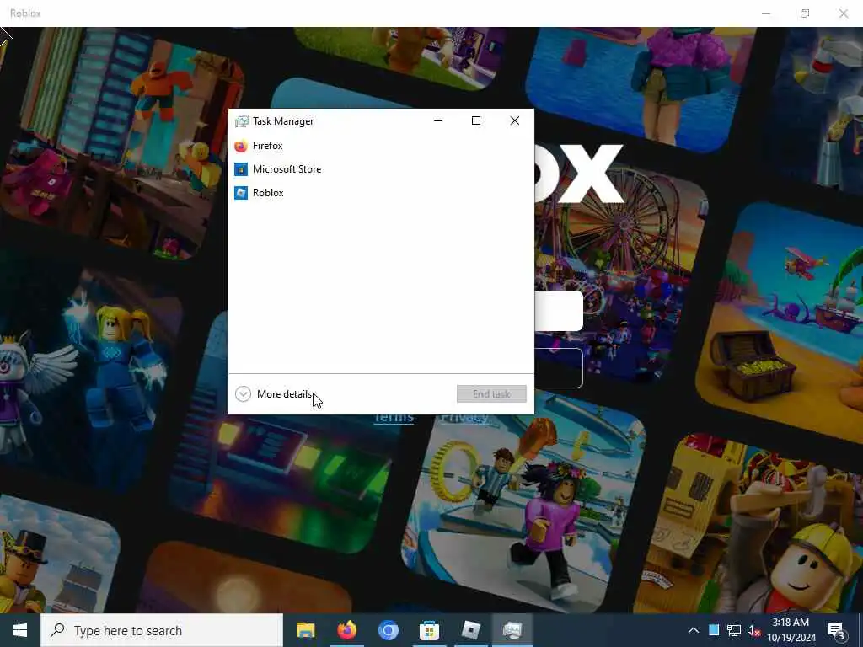The height and width of the screenshot is (647, 863).
Task: Click the white button in Roblox window
Action: pos(559,311)
